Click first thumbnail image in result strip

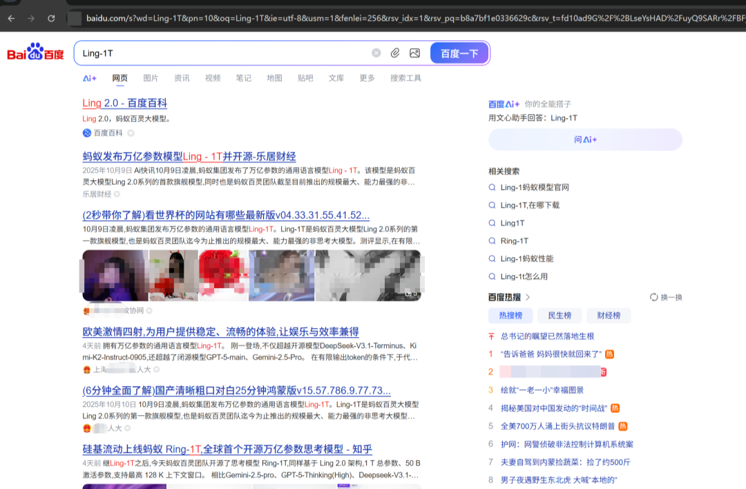tap(115, 276)
